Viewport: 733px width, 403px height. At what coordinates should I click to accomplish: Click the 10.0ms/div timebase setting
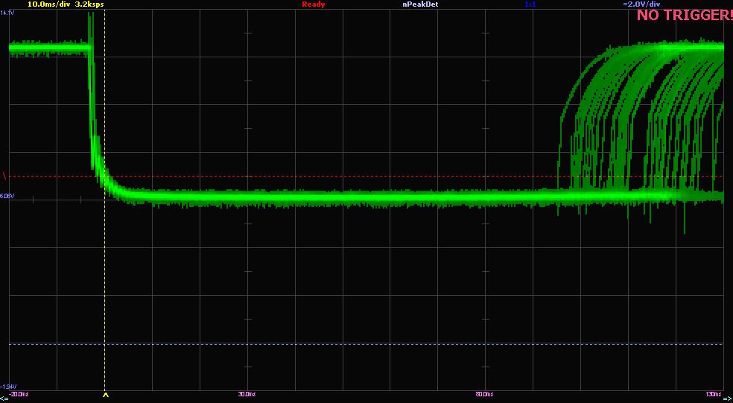[x=49, y=4]
